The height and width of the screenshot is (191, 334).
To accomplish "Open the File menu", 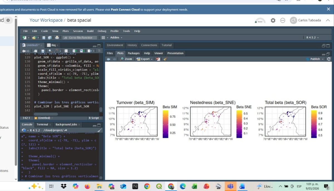I will click(x=26, y=31).
